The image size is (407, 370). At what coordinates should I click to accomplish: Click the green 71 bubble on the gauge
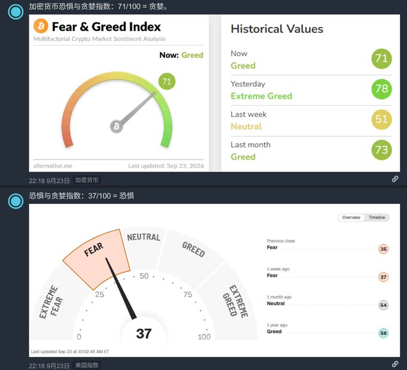(166, 81)
